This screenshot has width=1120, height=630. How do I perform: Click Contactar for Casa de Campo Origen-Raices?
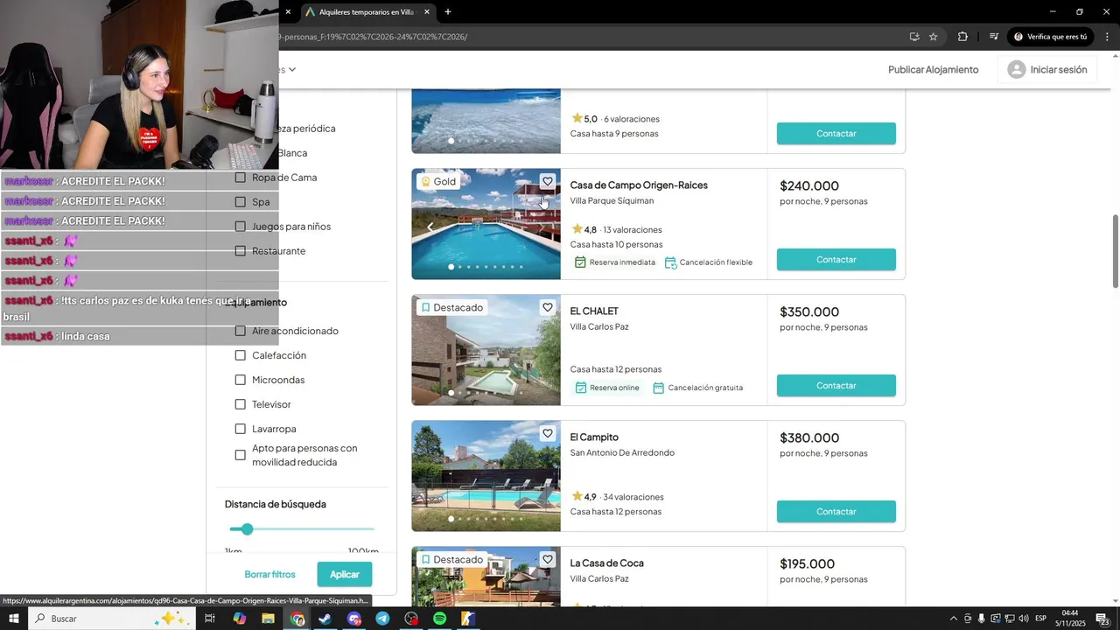[x=836, y=260]
